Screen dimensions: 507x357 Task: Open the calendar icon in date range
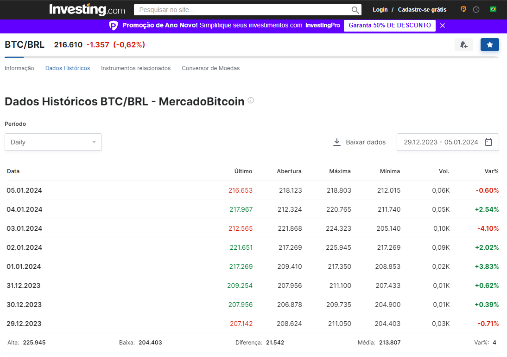coord(488,142)
